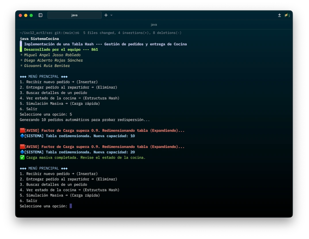The width and height of the screenshot is (309, 239).
Task: Click the red square on the second AVISO line
Action: click(x=22, y=147)
